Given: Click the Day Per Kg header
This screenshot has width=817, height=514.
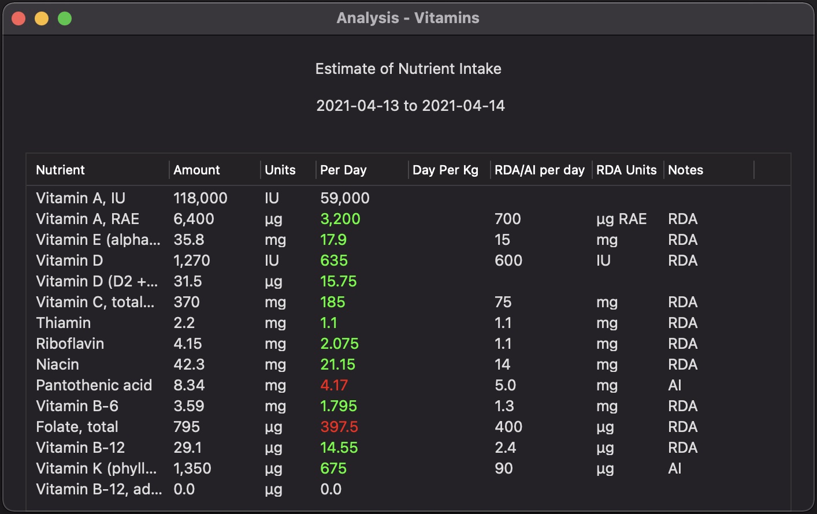Looking at the screenshot, I should 445,170.
